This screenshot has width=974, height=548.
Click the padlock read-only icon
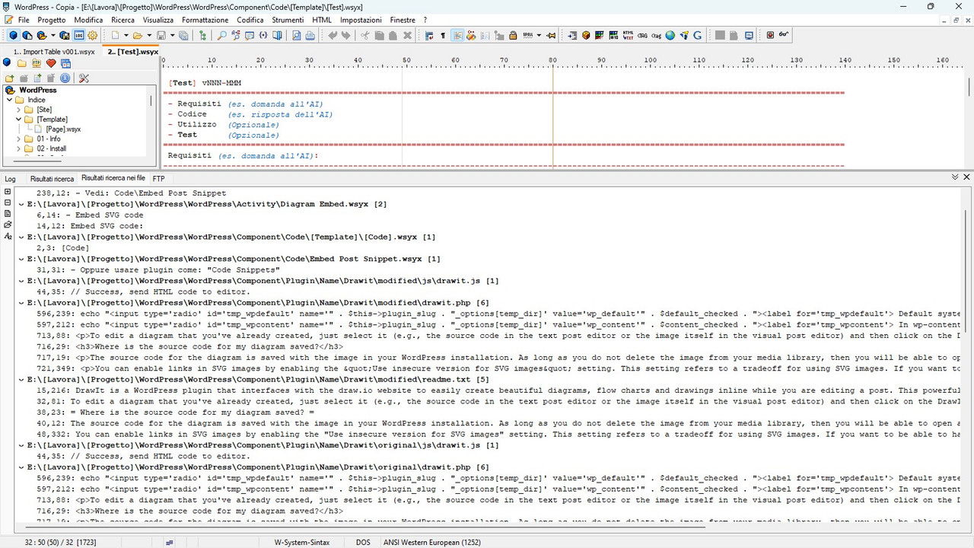pyautogui.click(x=513, y=35)
